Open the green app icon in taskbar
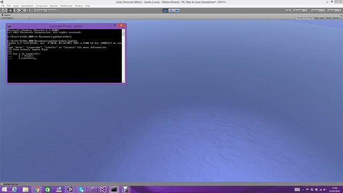343x193 pixels. (48, 189)
